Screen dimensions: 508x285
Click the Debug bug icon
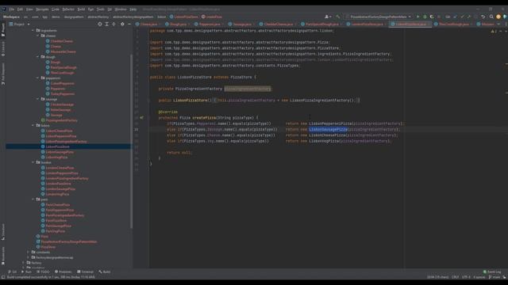[425, 17]
